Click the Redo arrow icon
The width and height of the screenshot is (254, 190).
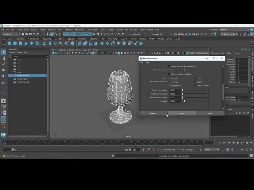click(38, 34)
